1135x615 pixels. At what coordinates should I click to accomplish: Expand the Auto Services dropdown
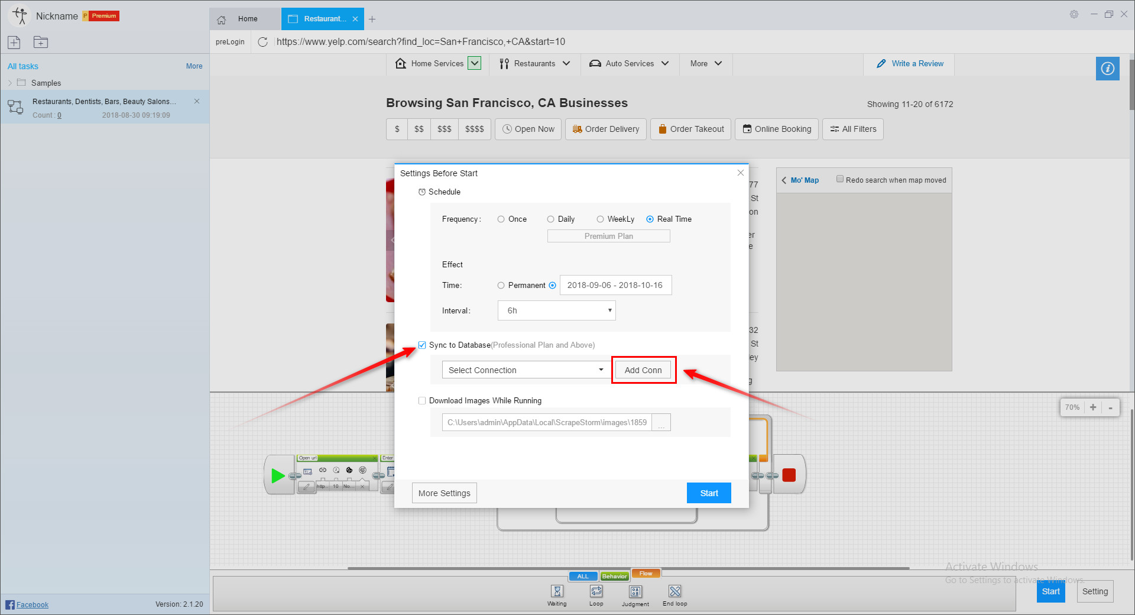click(665, 63)
